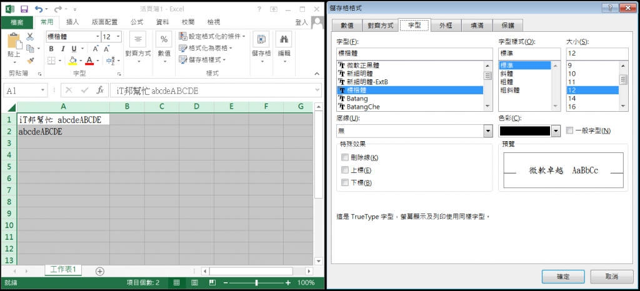The image size is (640, 291).
Task: Save the workbook with the floppy disk icon
Action: click(x=24, y=9)
